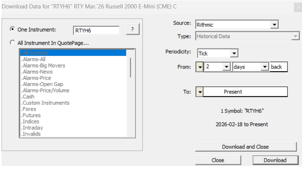Choose .Futures from the symbol list

(31, 115)
